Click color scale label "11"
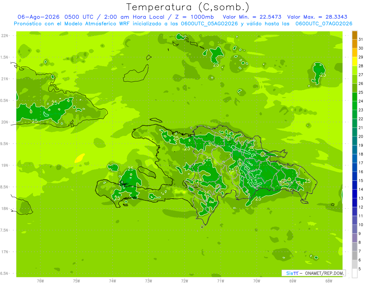369x285 pixels. pyautogui.click(x=361, y=216)
